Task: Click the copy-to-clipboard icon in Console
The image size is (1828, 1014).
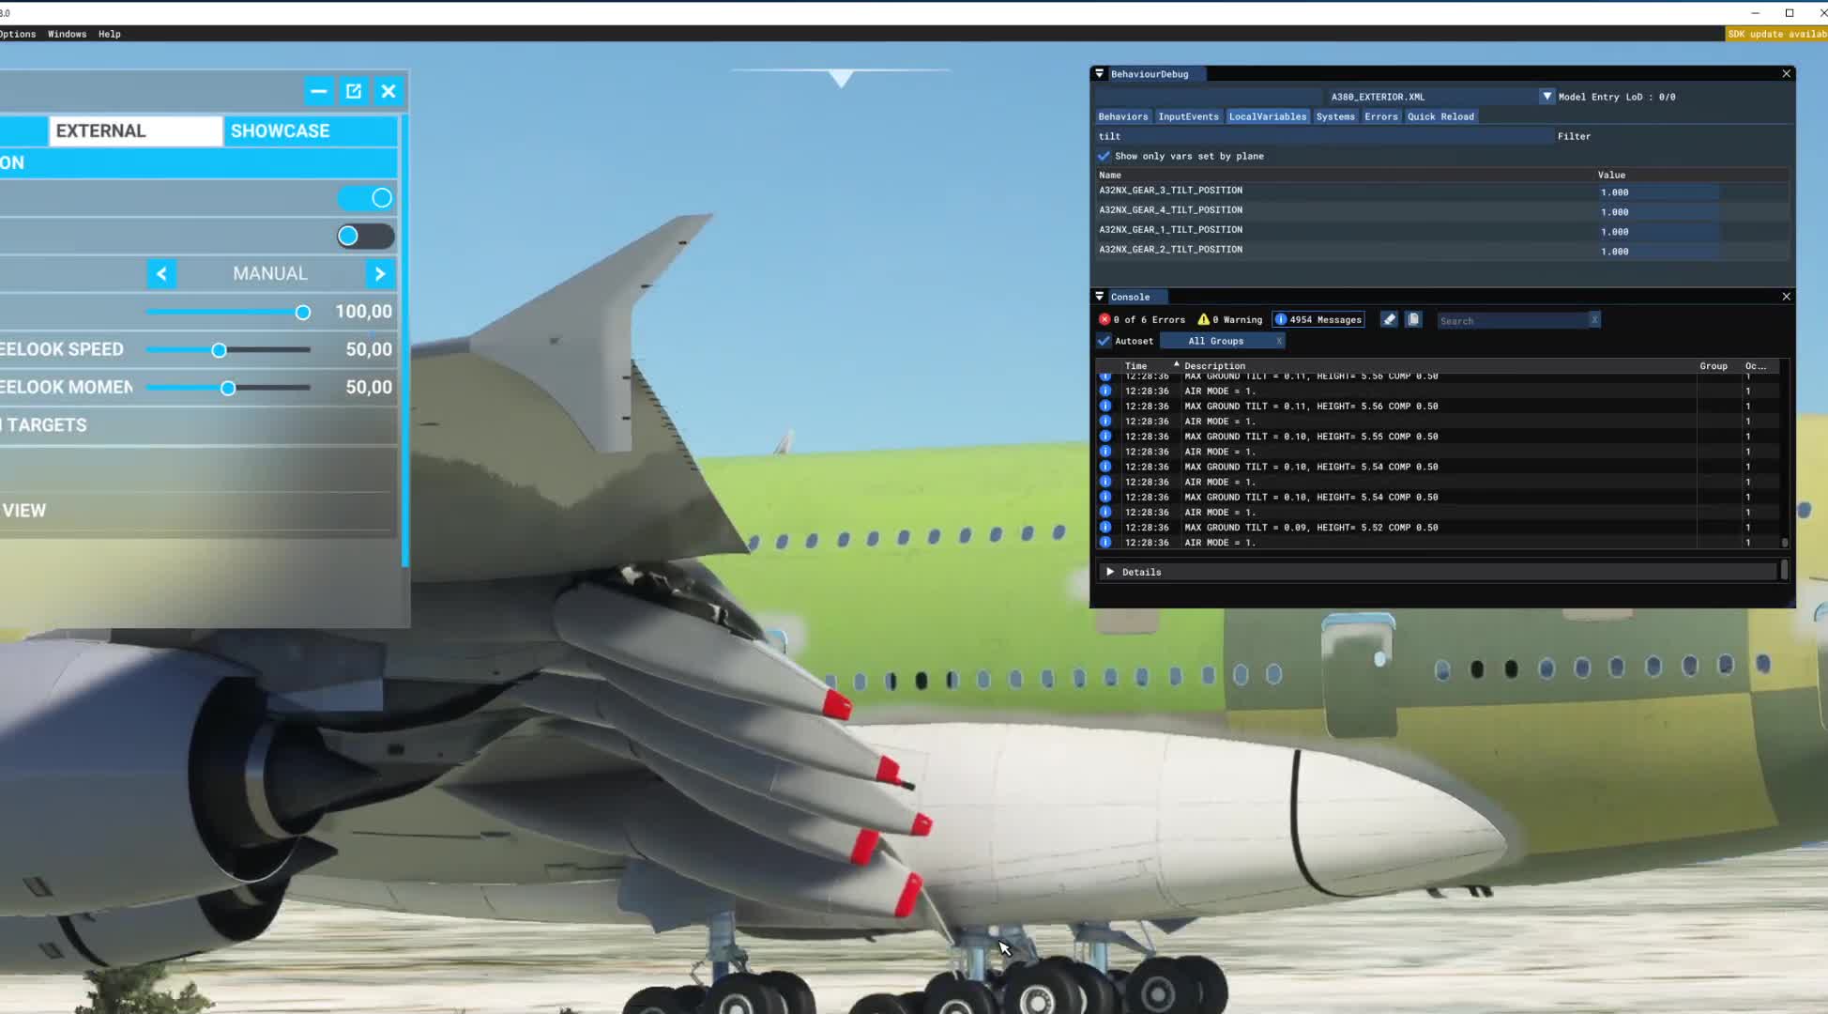Action: point(1413,319)
